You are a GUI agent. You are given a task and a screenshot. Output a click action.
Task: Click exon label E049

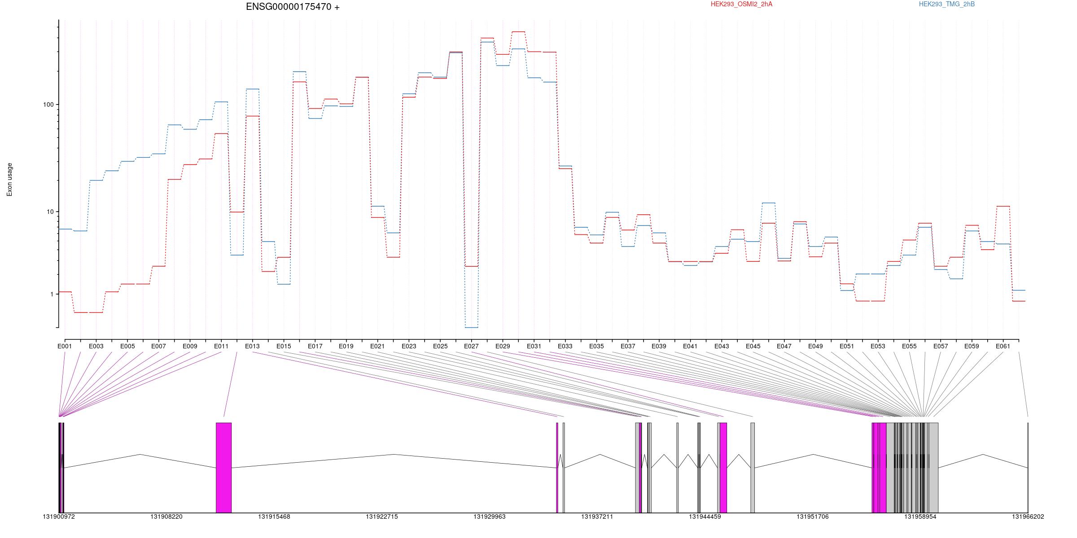815,346
